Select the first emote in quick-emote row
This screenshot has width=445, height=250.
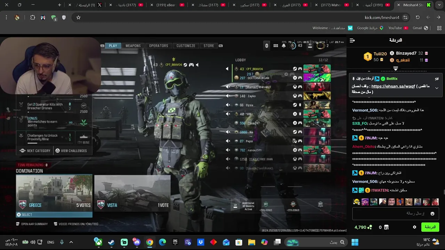pos(356,202)
